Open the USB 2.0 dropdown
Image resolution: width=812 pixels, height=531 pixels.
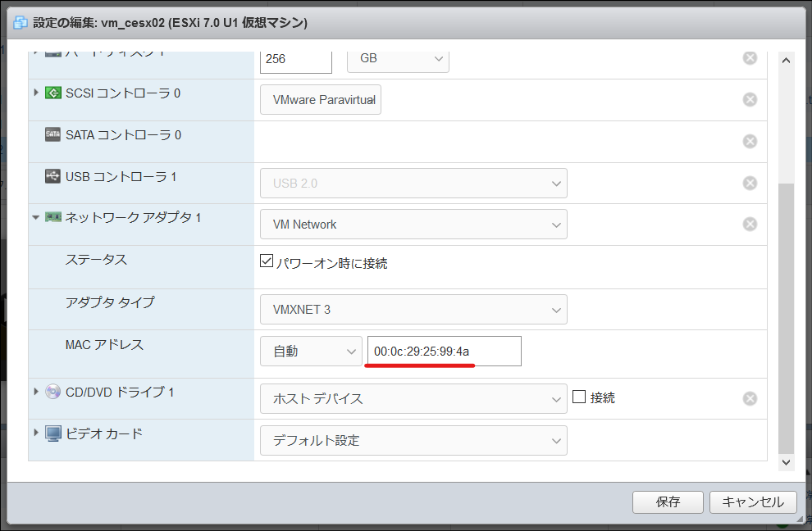413,184
